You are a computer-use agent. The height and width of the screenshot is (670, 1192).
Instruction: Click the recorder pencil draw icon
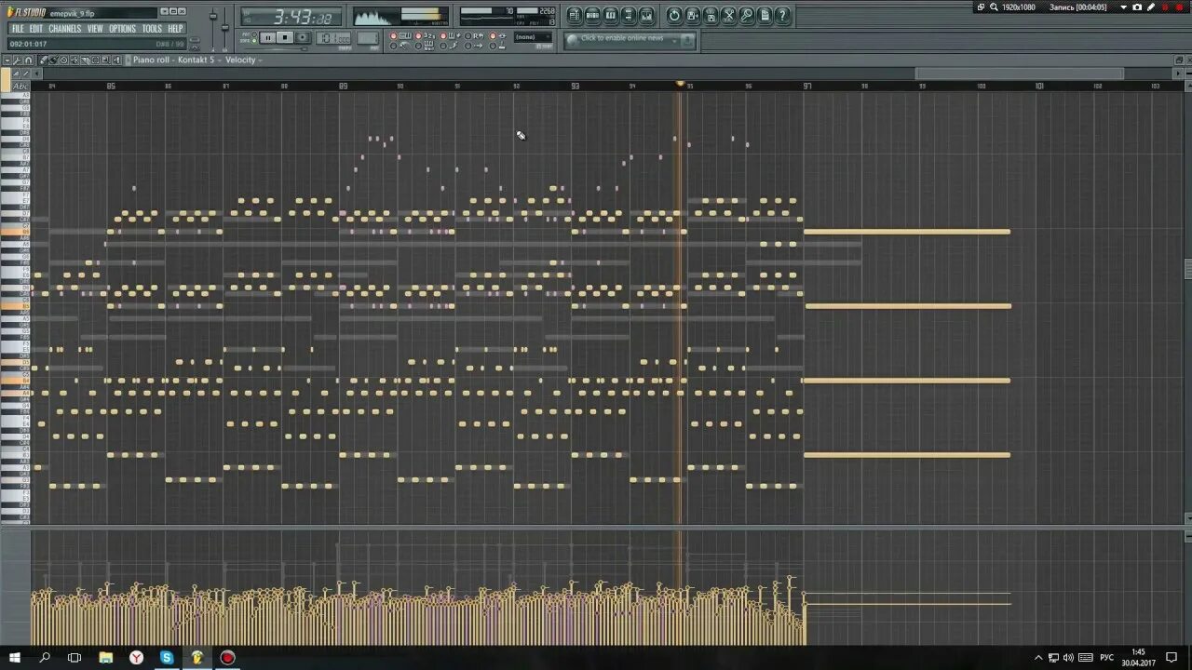click(1151, 7)
